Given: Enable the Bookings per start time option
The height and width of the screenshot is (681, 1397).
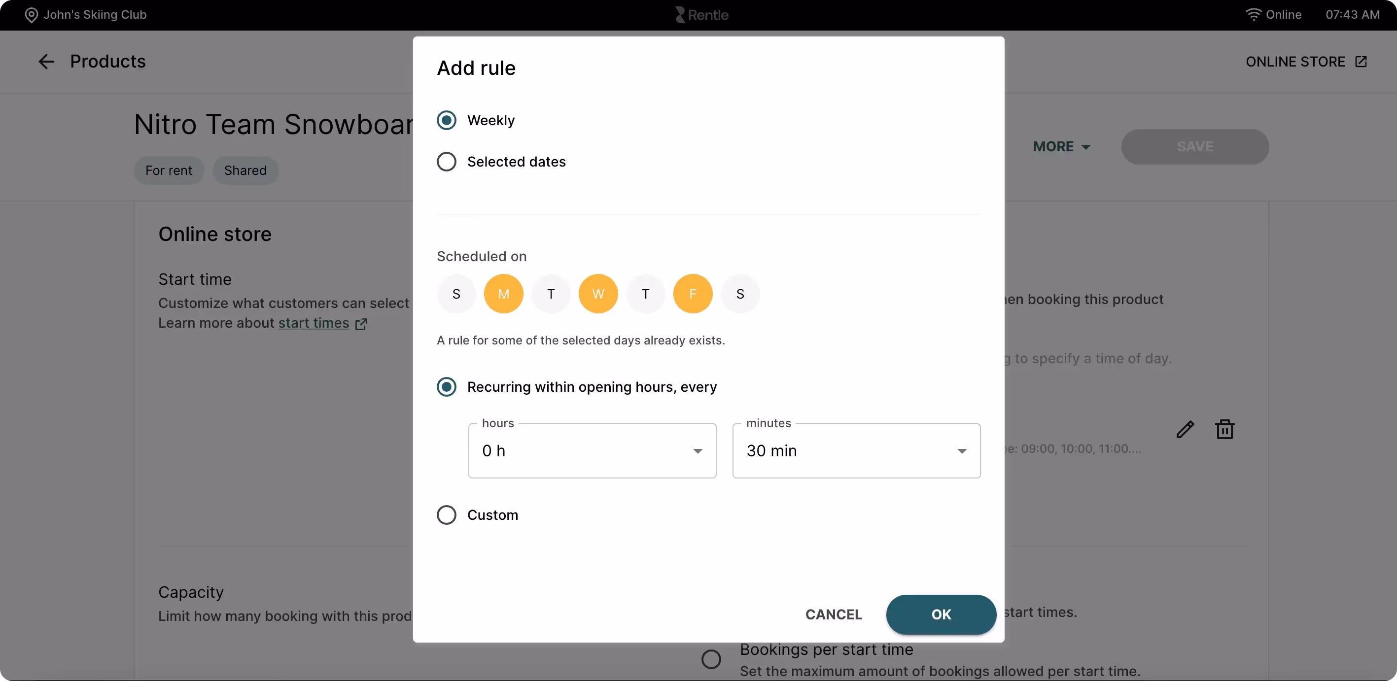Looking at the screenshot, I should [711, 658].
